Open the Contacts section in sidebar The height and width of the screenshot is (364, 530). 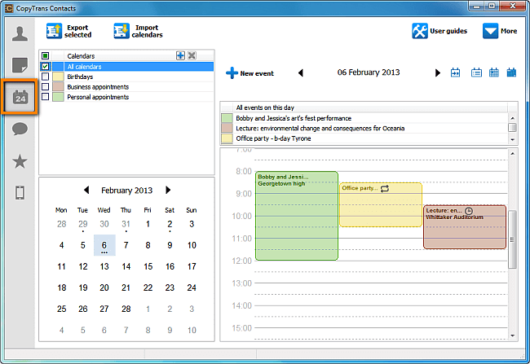pyautogui.click(x=20, y=33)
